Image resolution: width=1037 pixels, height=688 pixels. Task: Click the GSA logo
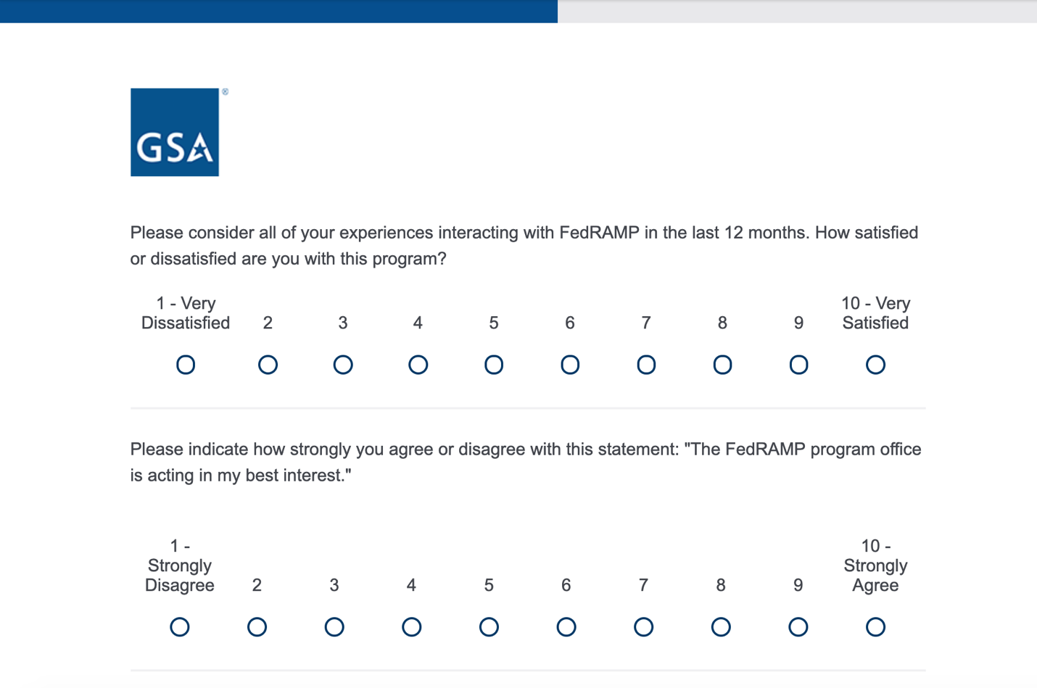tap(175, 132)
